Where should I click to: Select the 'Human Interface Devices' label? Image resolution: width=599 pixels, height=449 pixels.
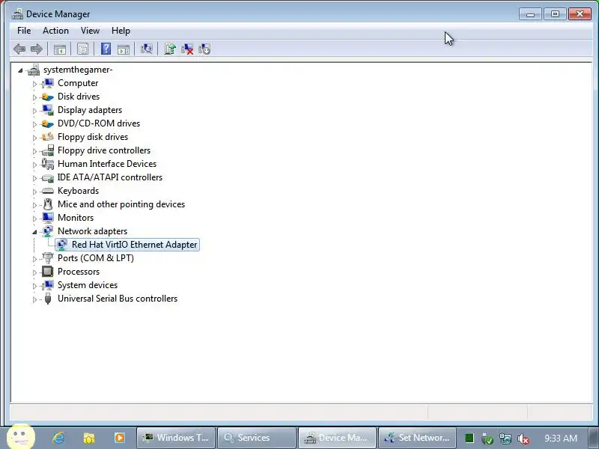coord(107,164)
